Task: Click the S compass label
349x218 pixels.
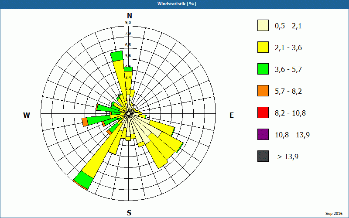Action: [129, 213]
